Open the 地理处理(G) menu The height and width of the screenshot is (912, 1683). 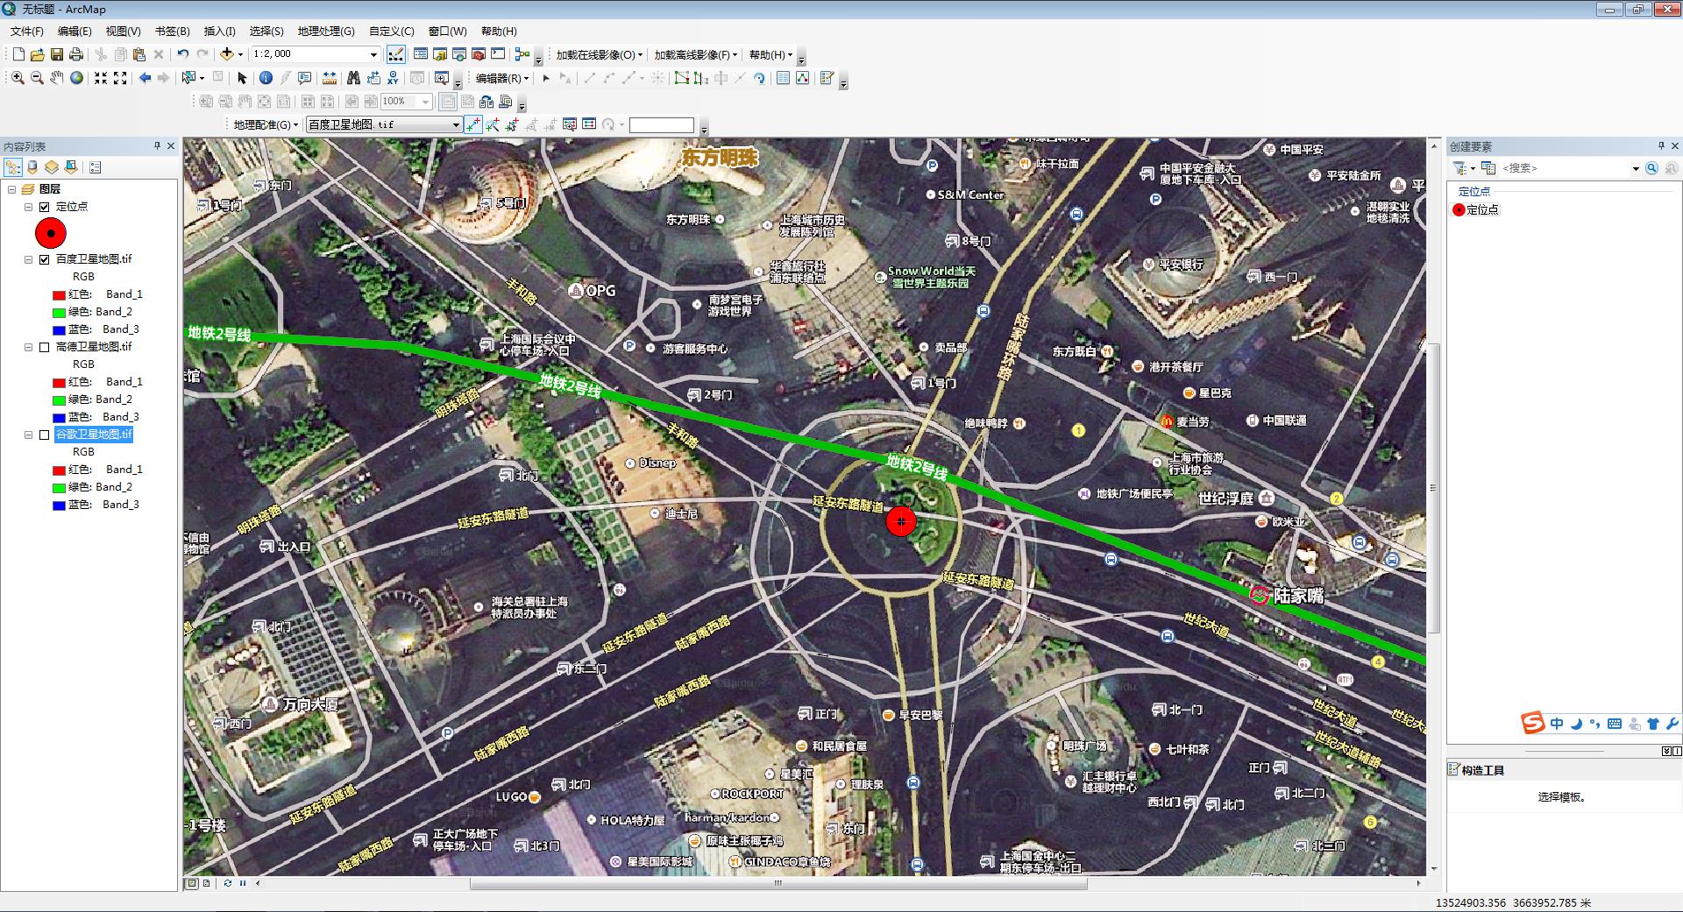click(x=326, y=31)
